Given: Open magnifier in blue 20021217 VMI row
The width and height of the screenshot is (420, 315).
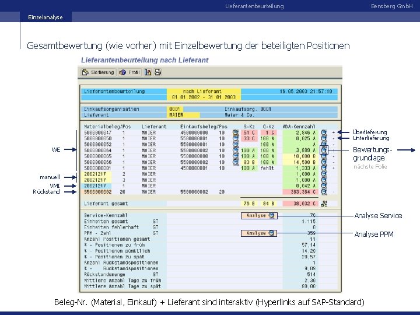Looking at the screenshot, I should pos(324,186).
